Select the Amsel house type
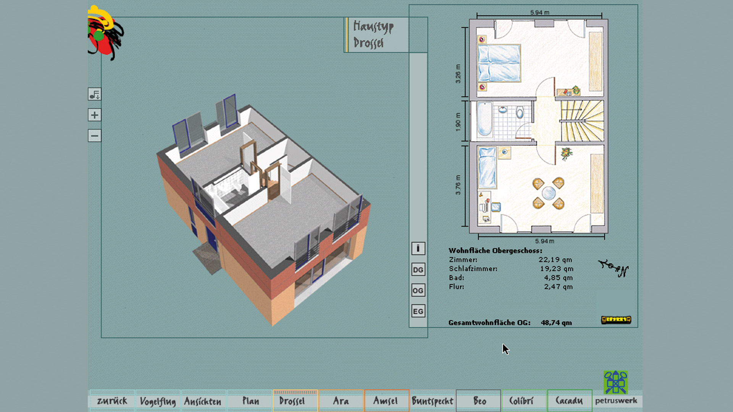Image resolution: width=733 pixels, height=412 pixels. 386,401
